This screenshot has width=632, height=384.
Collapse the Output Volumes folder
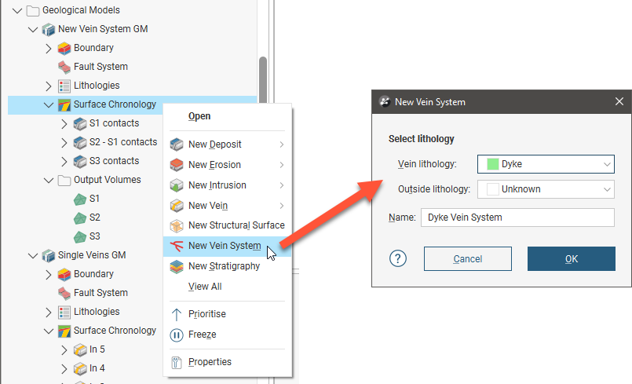pos(49,181)
